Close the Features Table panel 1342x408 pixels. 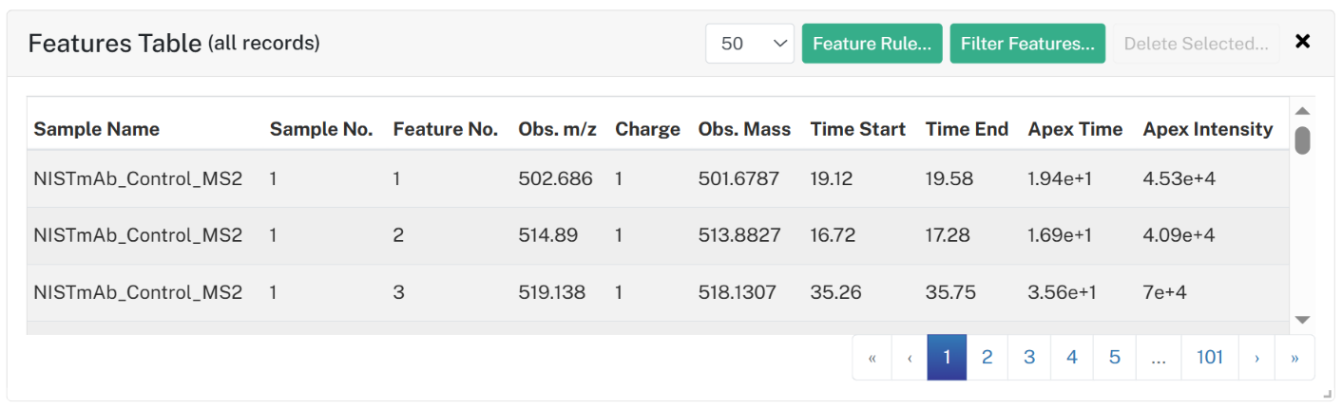1303,42
